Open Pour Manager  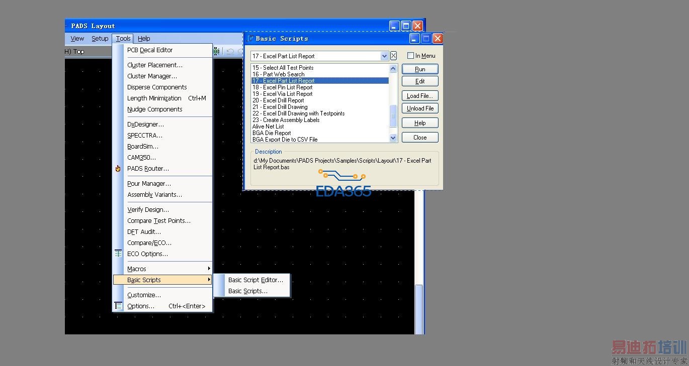[162, 184]
